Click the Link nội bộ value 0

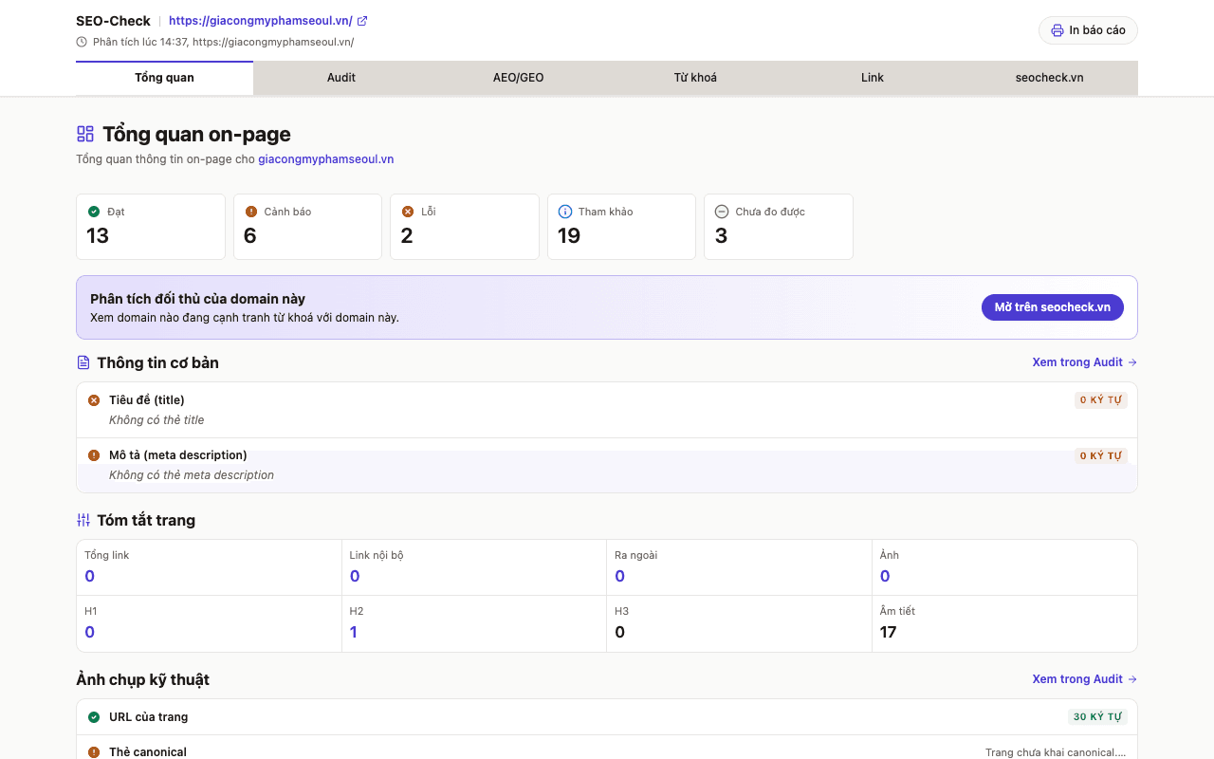click(x=355, y=576)
